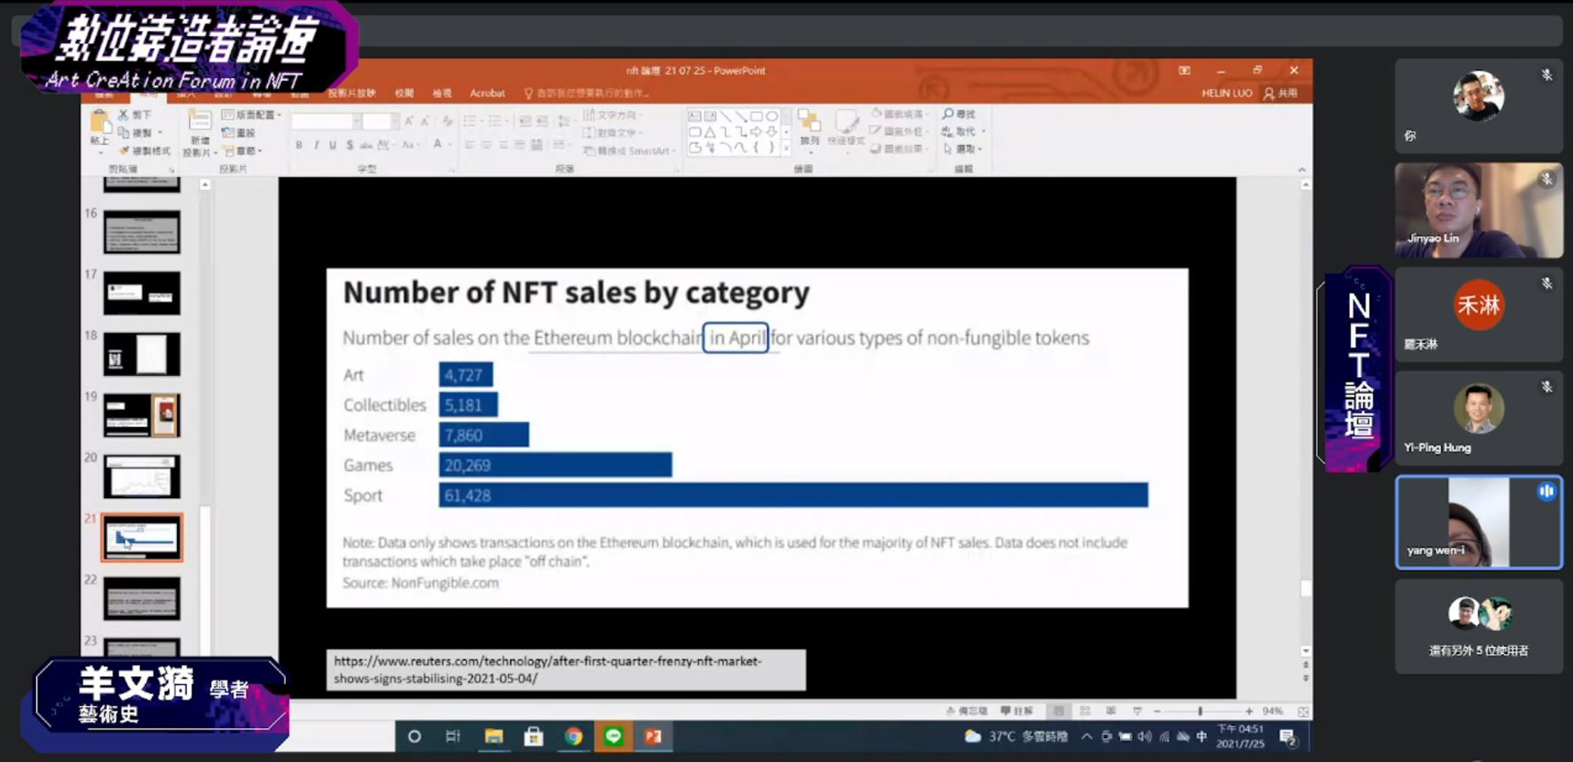1573x762 pixels.
Task: Switch to Reading view
Action: pyautogui.click(x=1110, y=711)
